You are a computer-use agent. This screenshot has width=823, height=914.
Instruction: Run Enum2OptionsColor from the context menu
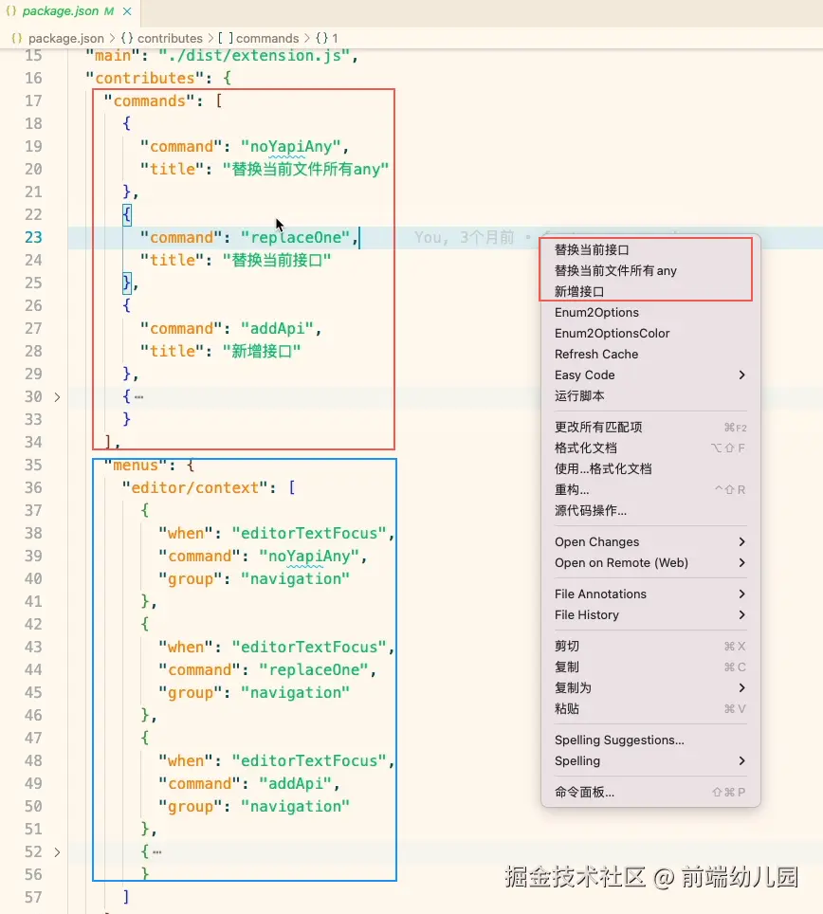612,333
